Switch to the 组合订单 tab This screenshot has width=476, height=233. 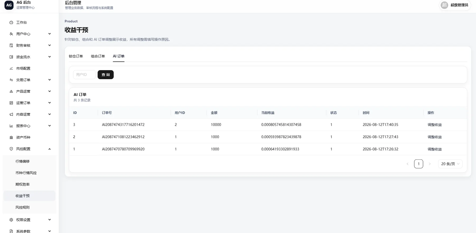point(98,56)
